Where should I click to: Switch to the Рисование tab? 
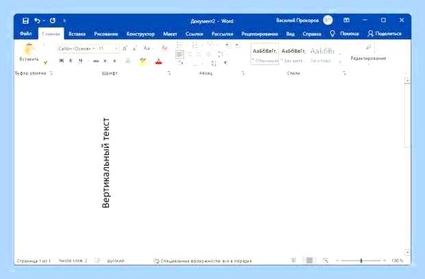(x=106, y=34)
